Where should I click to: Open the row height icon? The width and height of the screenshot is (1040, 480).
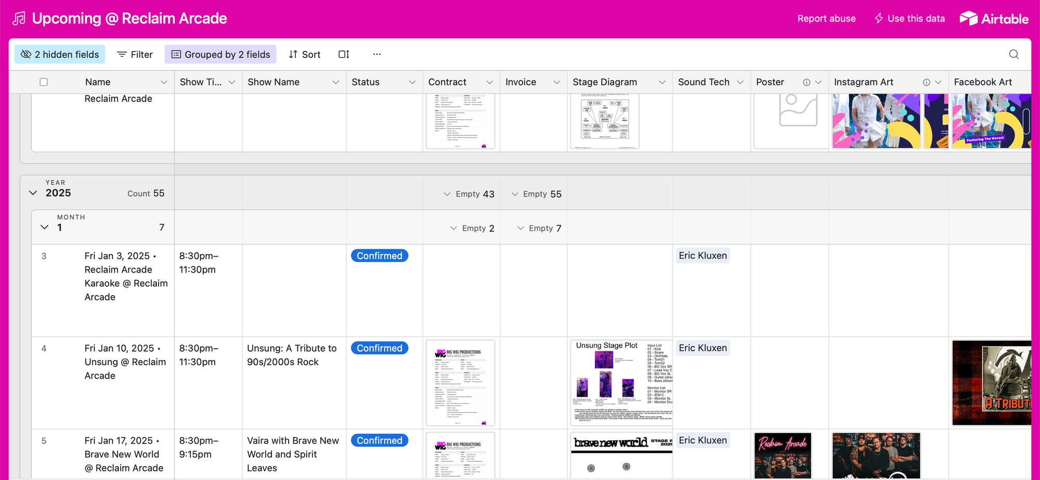pos(344,55)
